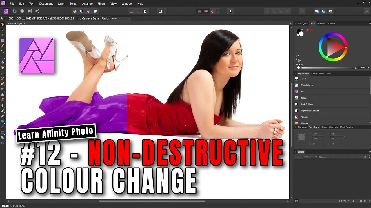Switch to the Liquify Persona
371x208 pixels.
[14, 11]
